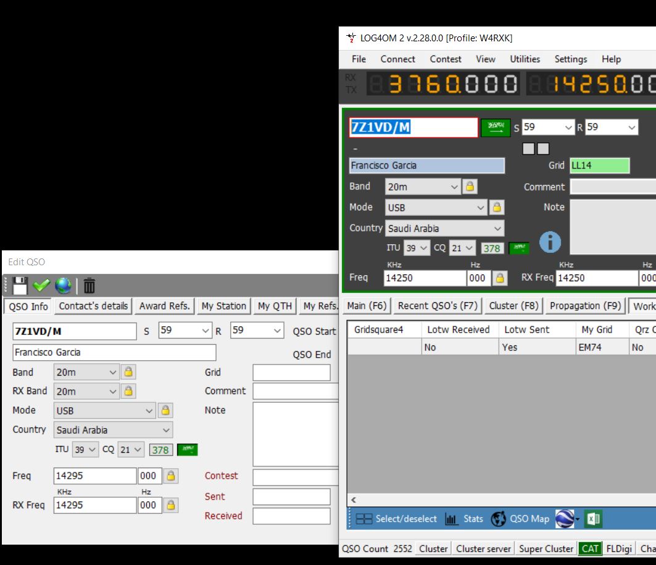
Task: Click the green checkmark icon in Edit QSO
Action: (41, 286)
